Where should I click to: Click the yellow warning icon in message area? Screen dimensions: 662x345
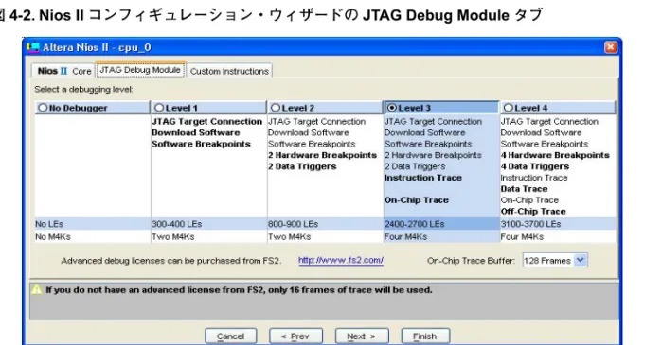(37, 289)
